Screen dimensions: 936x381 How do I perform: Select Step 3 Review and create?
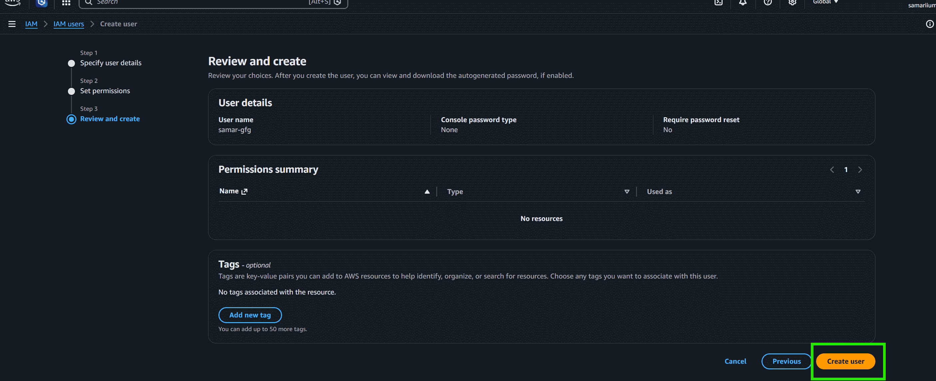[110, 119]
